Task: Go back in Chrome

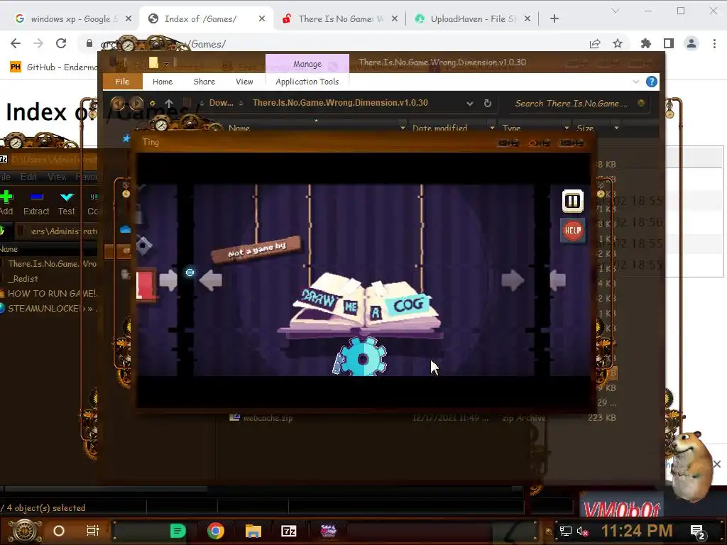Action: tap(16, 43)
